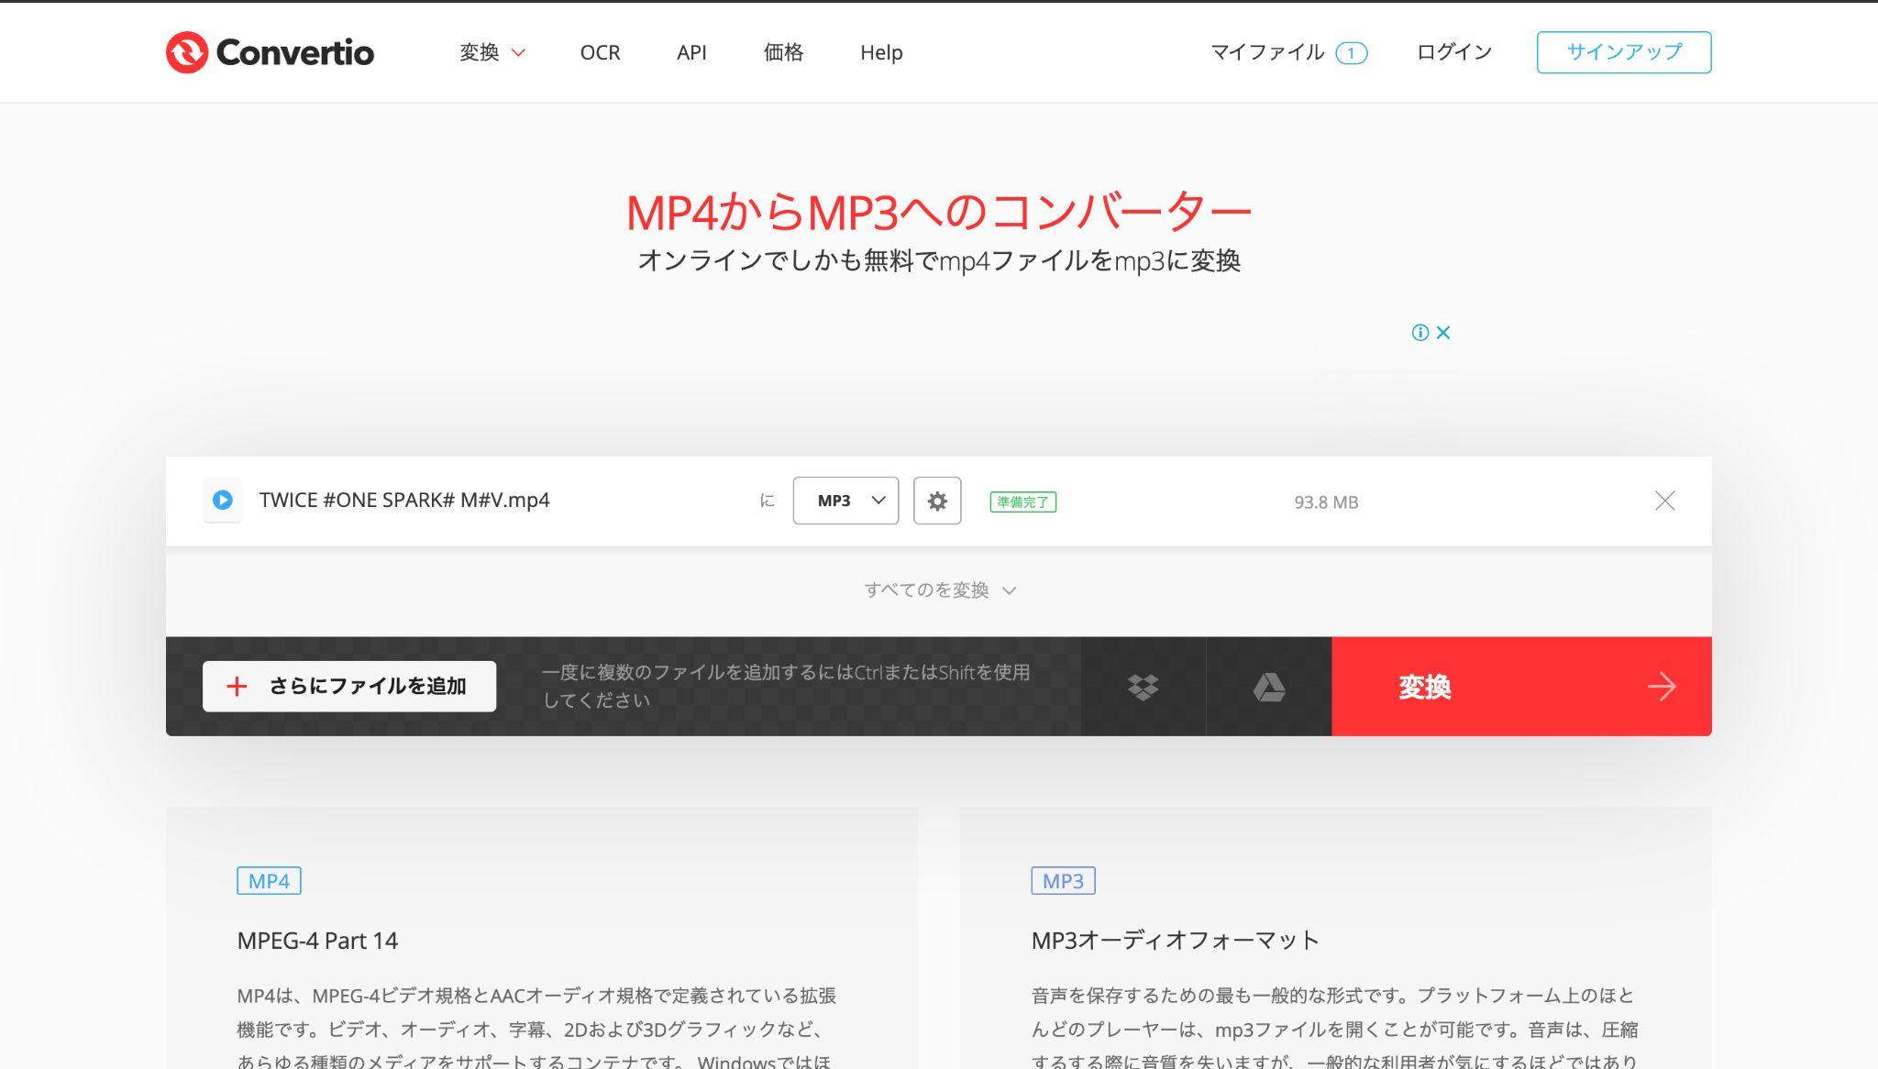Open ad info icon
Image resolution: width=1878 pixels, height=1069 pixels.
point(1420,333)
